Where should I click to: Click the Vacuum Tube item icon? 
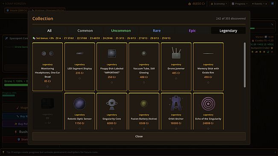click(x=144, y=53)
